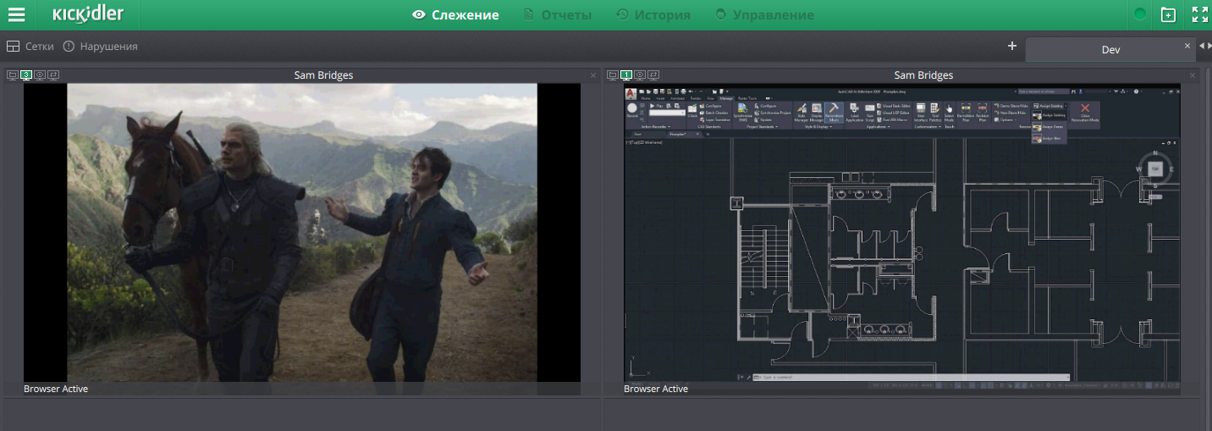Click Browser Active status in right cell

[656, 389]
